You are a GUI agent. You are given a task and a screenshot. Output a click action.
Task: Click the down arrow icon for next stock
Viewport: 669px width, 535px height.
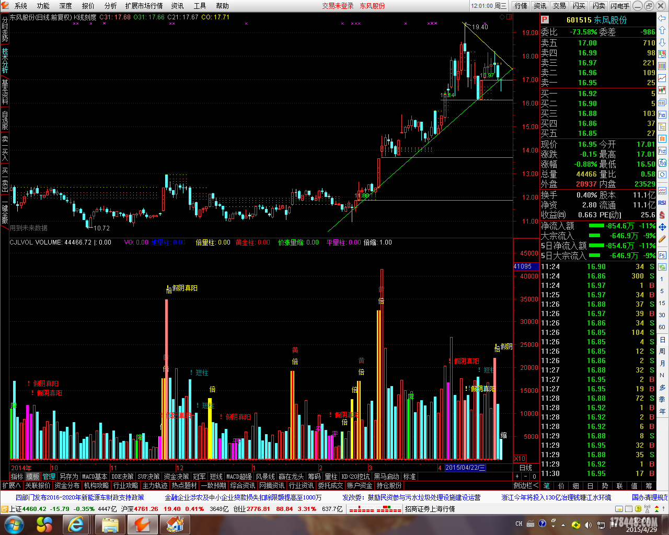click(x=662, y=42)
